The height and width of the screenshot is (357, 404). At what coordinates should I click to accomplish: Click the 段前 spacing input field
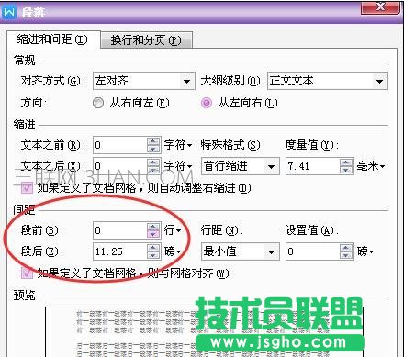click(120, 230)
